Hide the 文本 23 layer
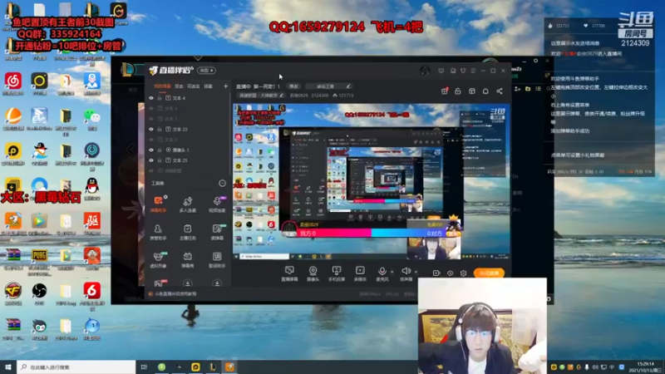The image size is (665, 374). click(x=151, y=130)
